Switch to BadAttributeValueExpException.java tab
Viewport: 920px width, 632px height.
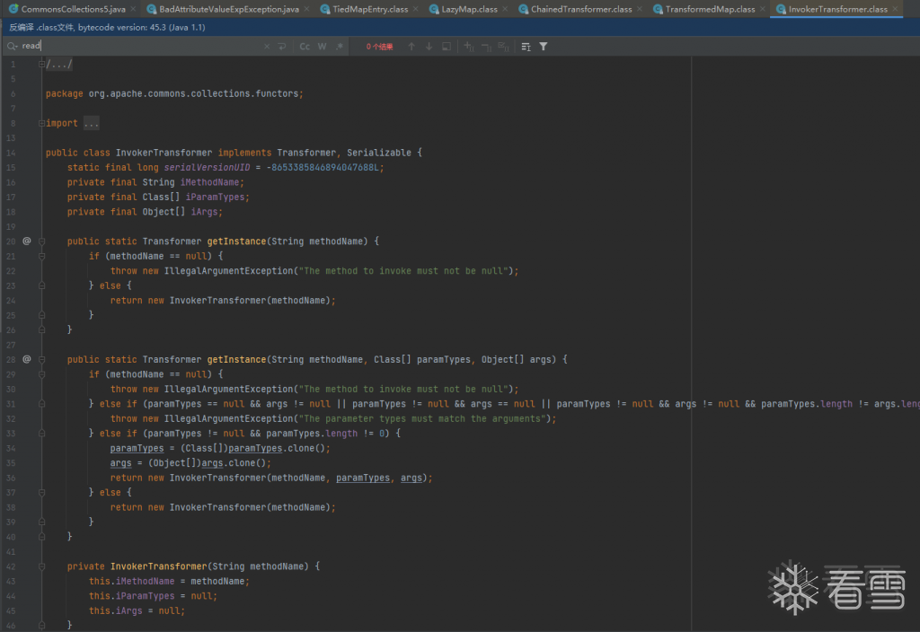pos(229,9)
